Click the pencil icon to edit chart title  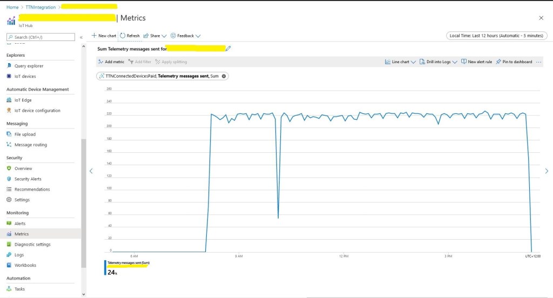pos(228,49)
